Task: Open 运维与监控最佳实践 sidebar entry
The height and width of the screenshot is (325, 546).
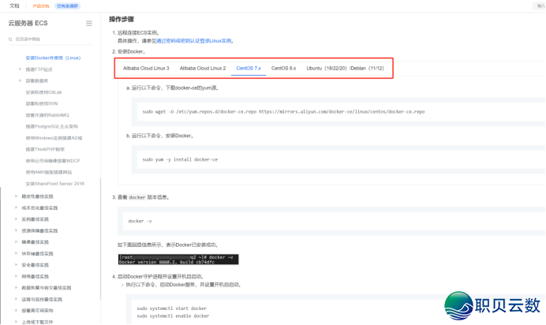Action: (x=42, y=299)
